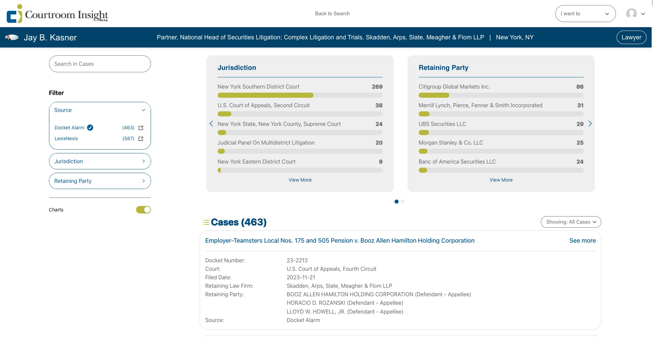
Task: Click the Docket Alarm verified checkmark
Action: [90, 128]
